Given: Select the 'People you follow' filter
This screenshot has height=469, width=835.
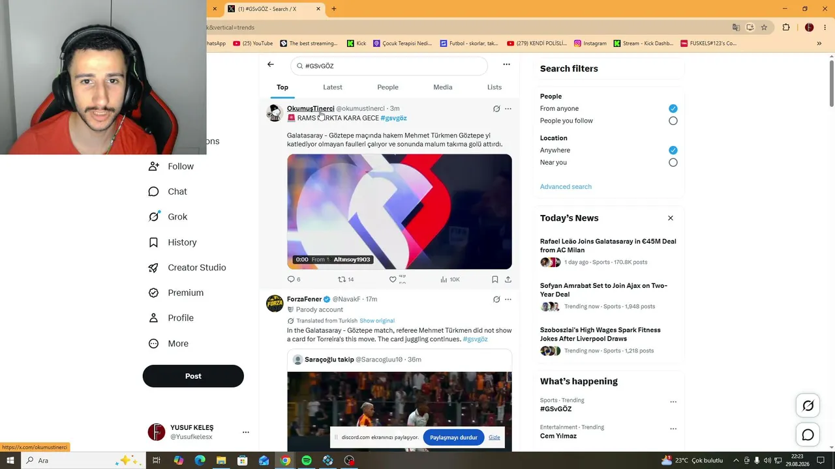Looking at the screenshot, I should pyautogui.click(x=673, y=121).
